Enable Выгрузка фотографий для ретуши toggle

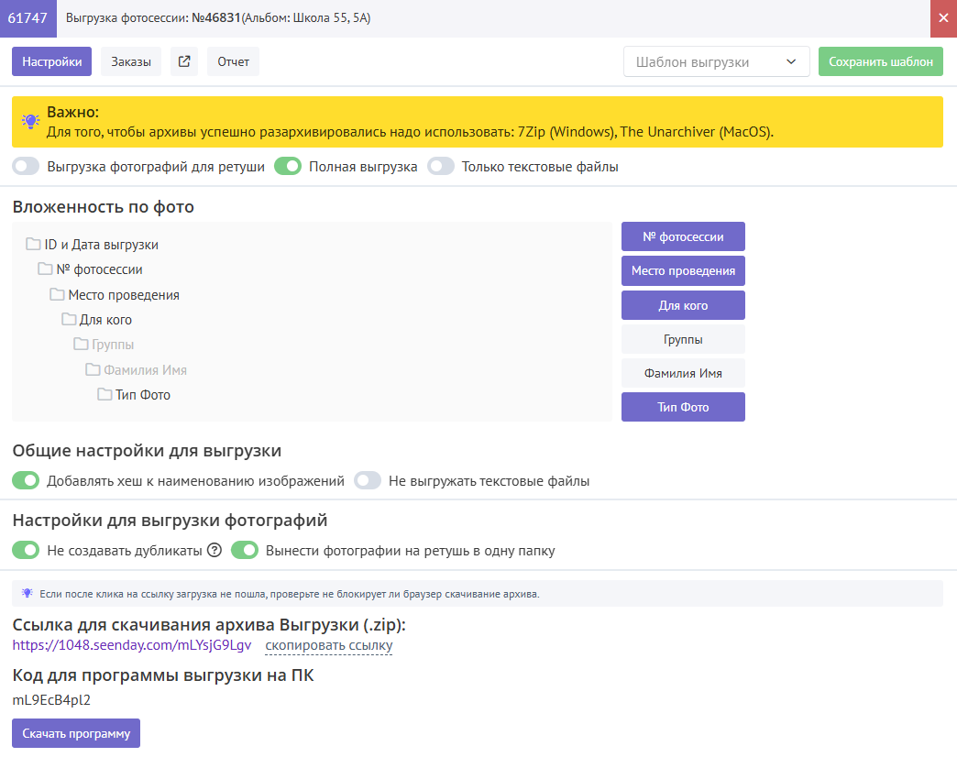point(27,167)
